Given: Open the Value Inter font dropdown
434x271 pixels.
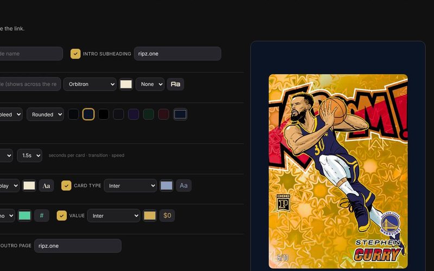Looking at the screenshot, I should (x=114, y=215).
